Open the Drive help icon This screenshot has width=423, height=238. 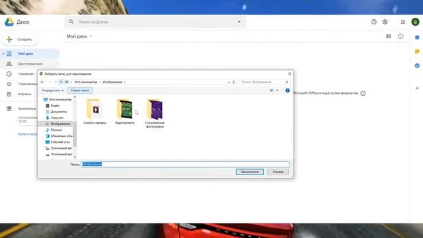coord(373,22)
